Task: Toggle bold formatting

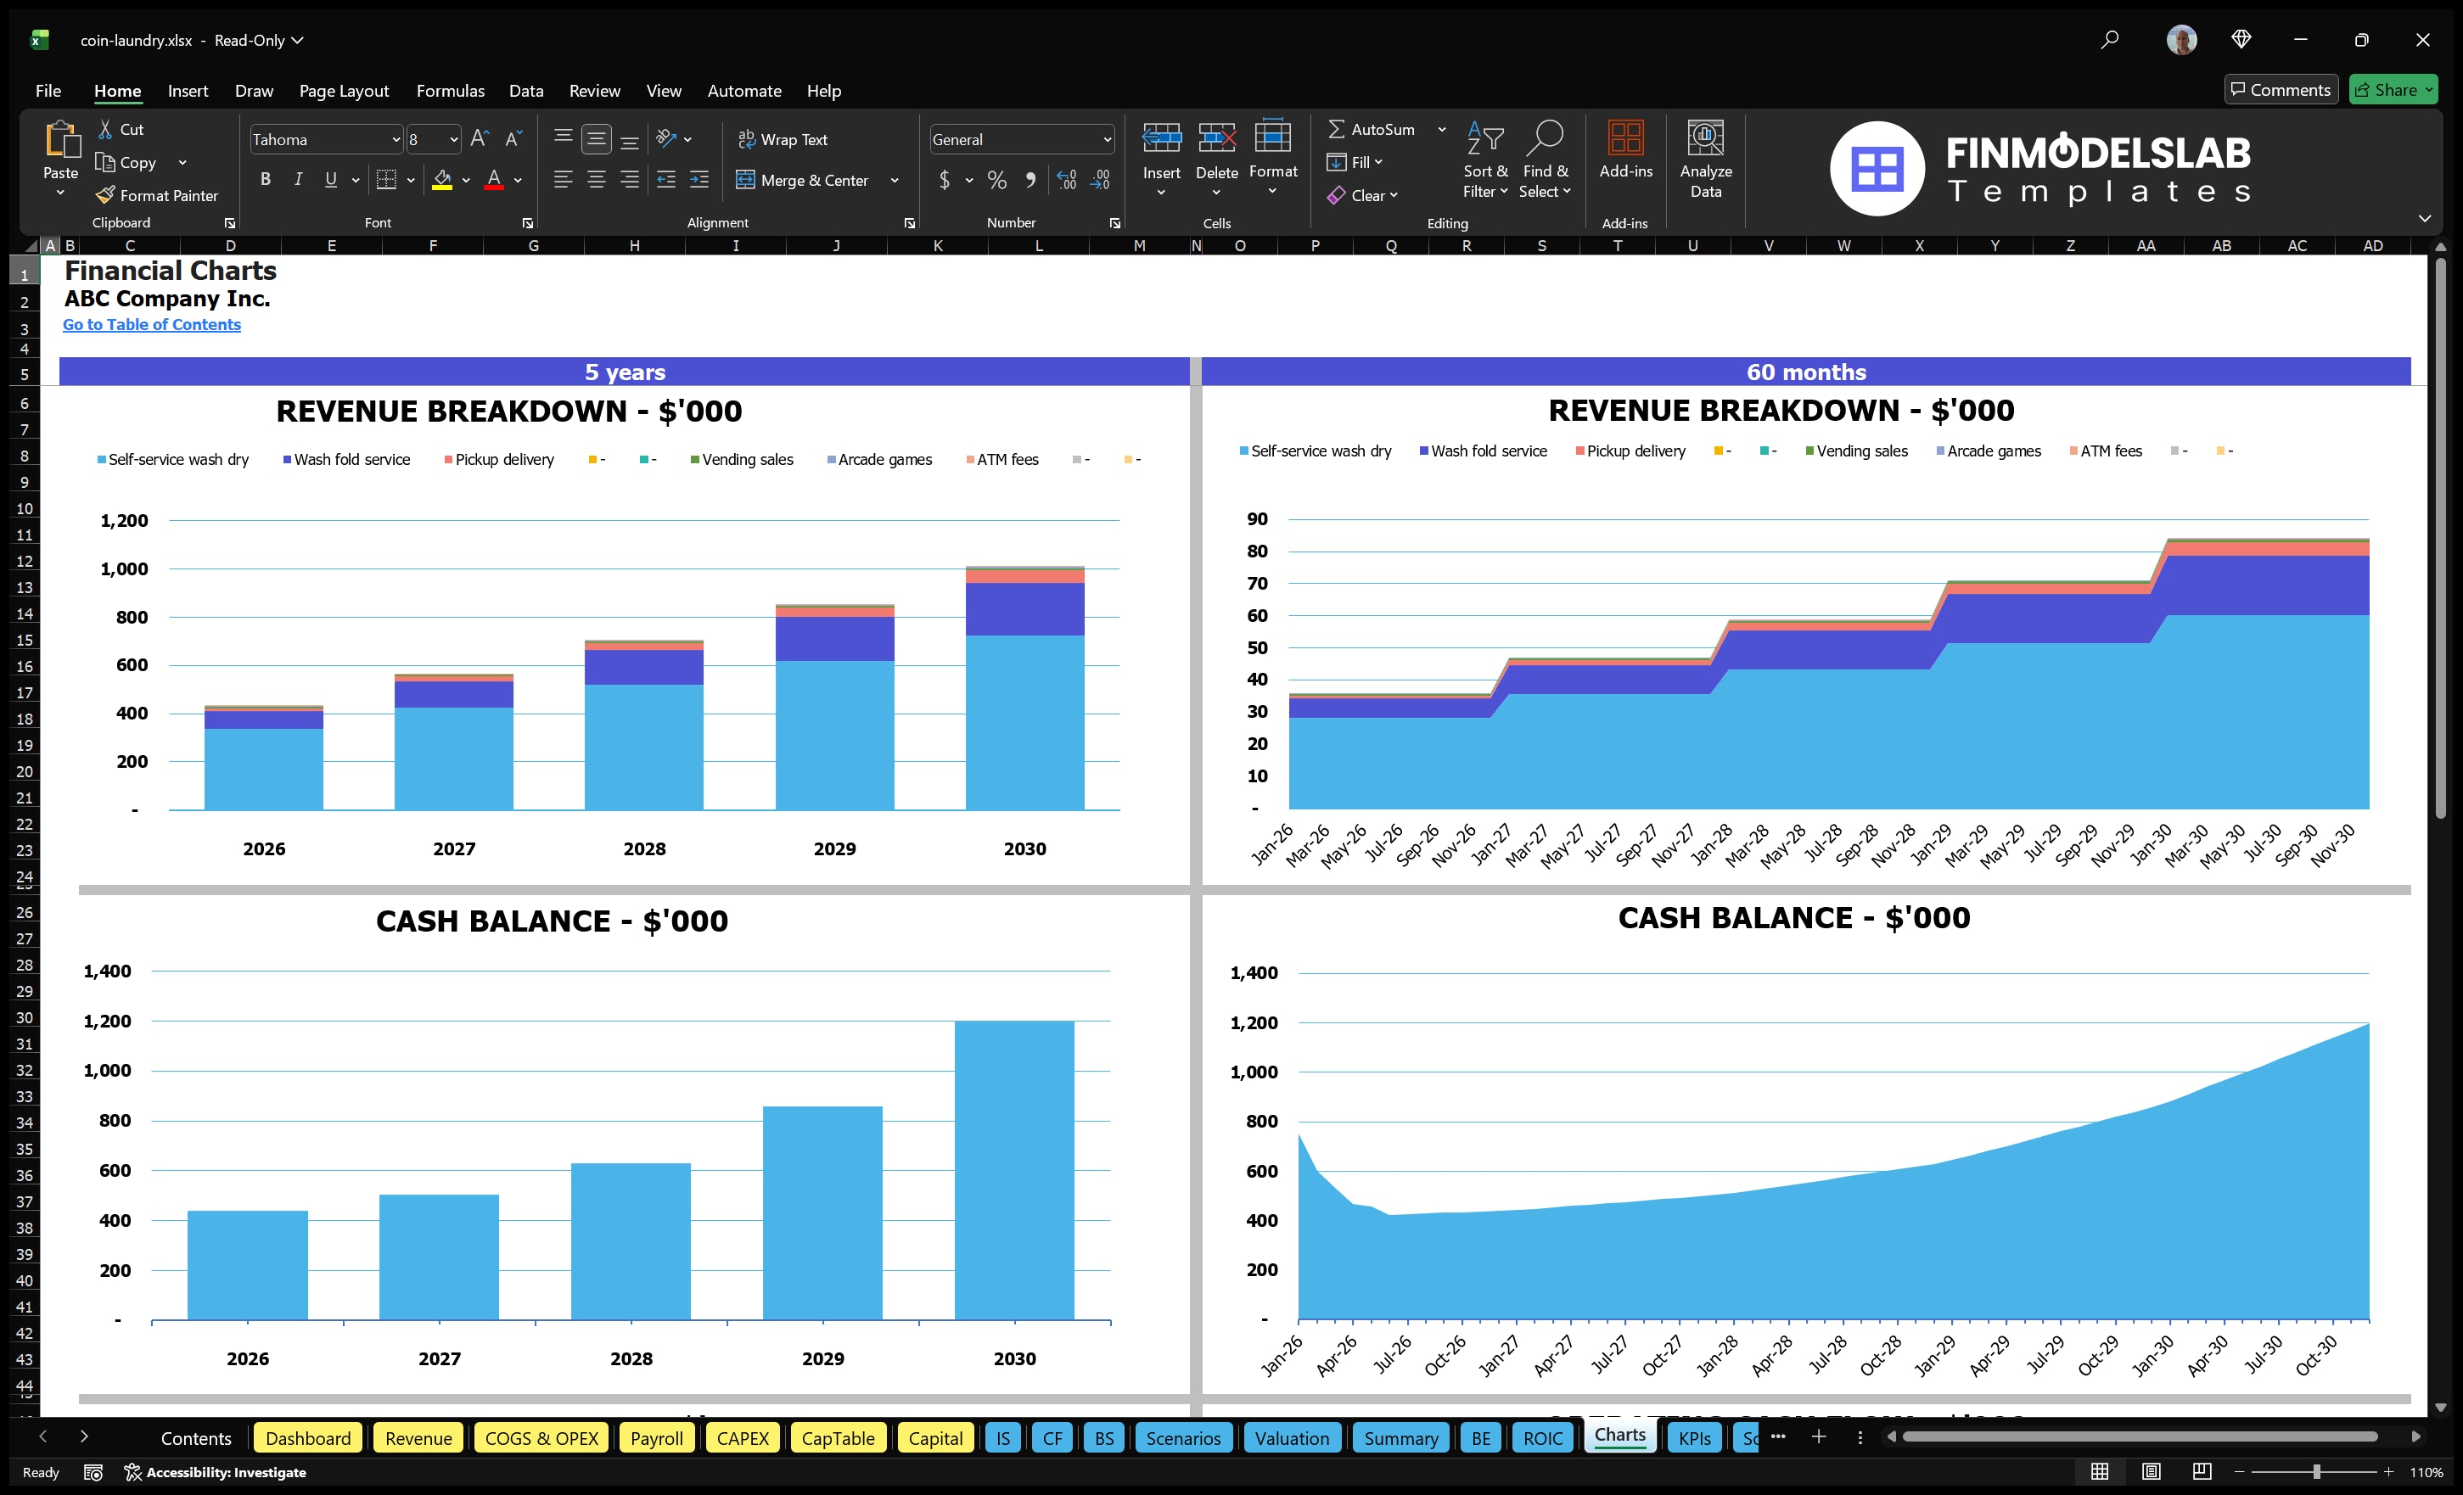Action: click(265, 179)
